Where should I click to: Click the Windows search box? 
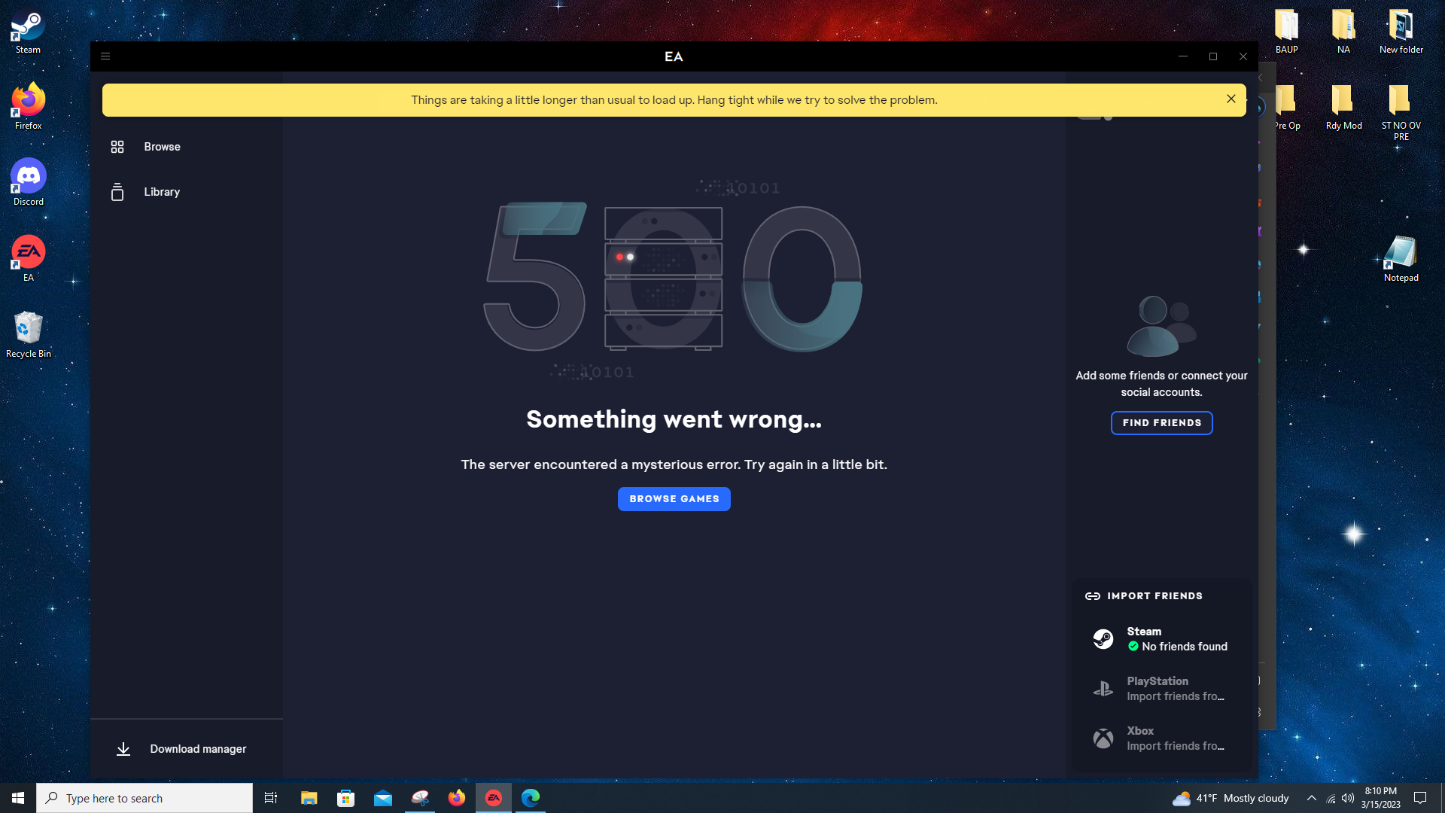144,798
